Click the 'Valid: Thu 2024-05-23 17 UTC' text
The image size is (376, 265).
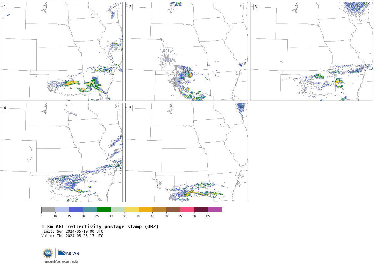point(72,236)
